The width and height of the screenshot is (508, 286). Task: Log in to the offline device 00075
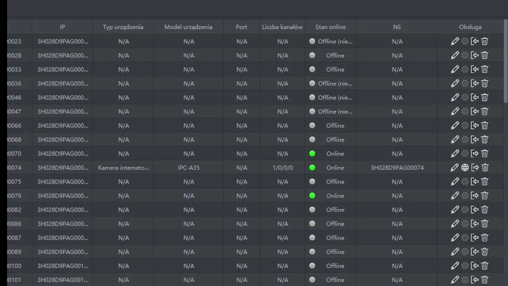475,182
